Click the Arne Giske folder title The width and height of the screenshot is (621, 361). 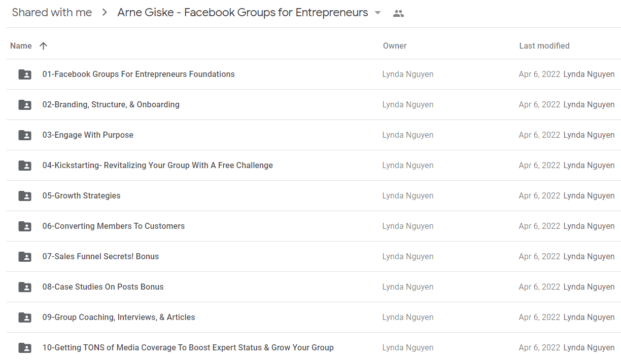coord(243,13)
